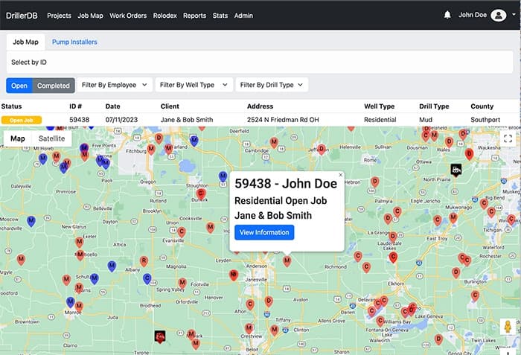Switch to Completed jobs

54,86
